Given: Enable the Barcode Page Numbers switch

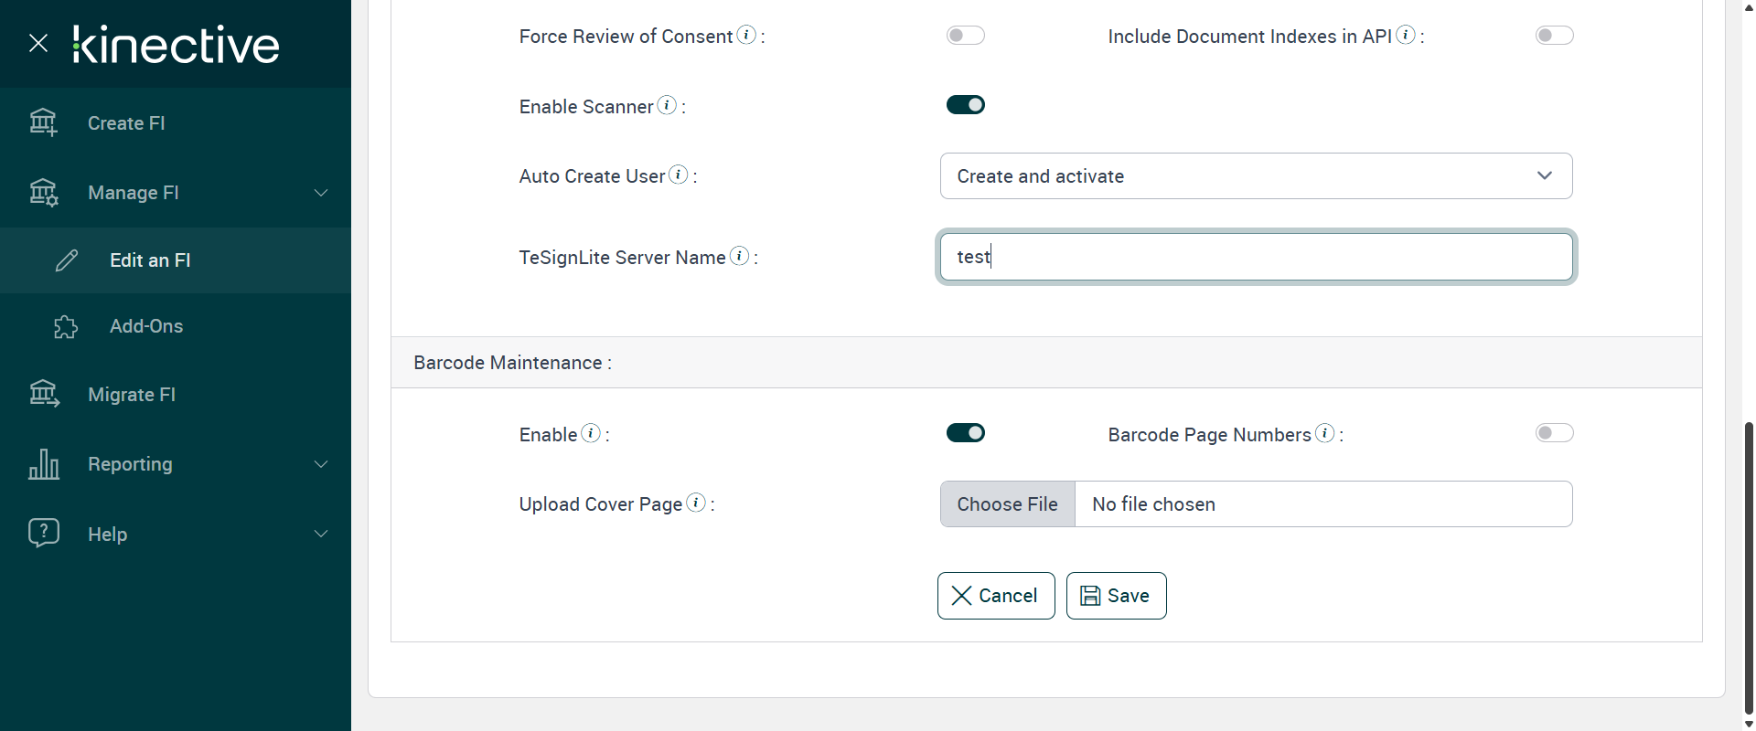Looking at the screenshot, I should pyautogui.click(x=1554, y=433).
